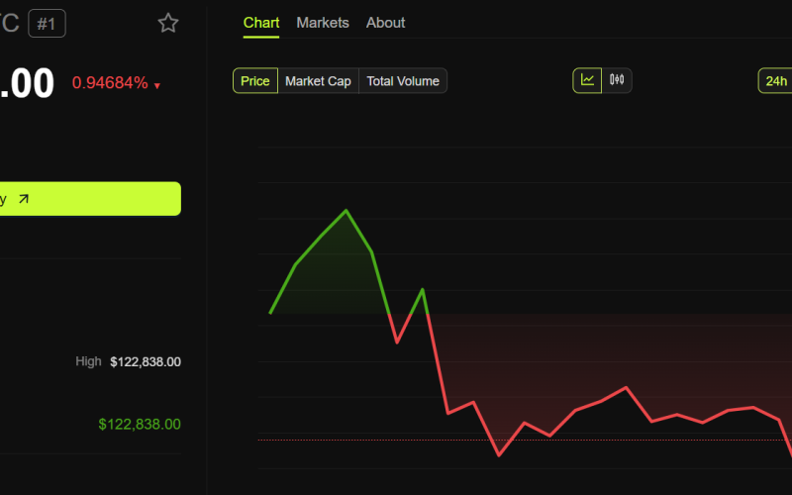The width and height of the screenshot is (792, 495).
Task: Click the #1 rank badge
Action: tap(47, 23)
